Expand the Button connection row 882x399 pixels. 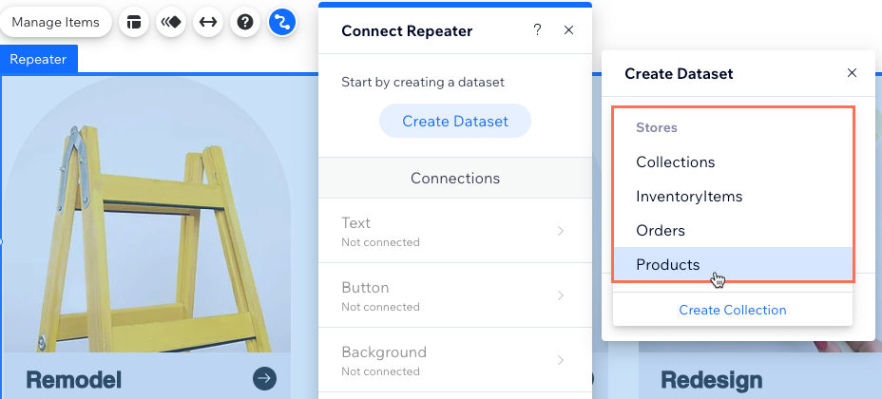[x=455, y=295]
